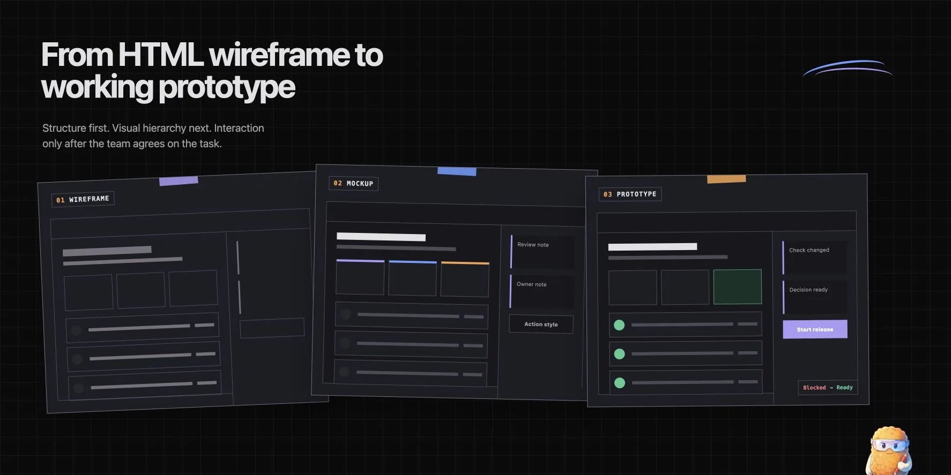The height and width of the screenshot is (475, 951).
Task: Click the orange-topped tile in Mockup
Action: tap(465, 279)
